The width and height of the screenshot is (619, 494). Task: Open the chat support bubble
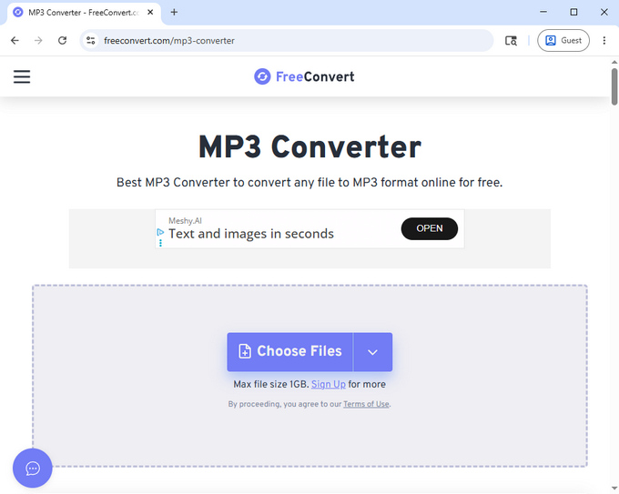[x=33, y=468]
